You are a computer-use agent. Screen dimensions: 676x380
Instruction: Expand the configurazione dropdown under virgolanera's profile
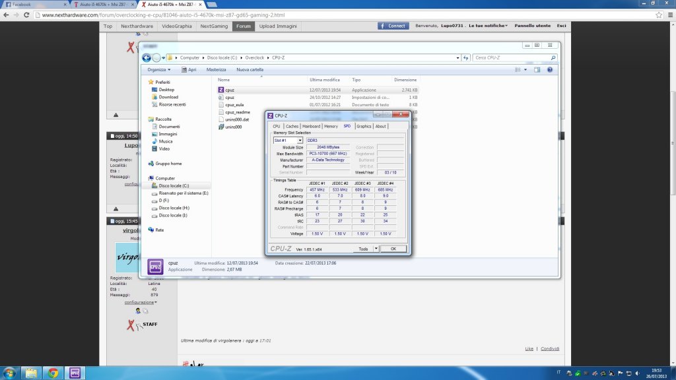click(141, 302)
